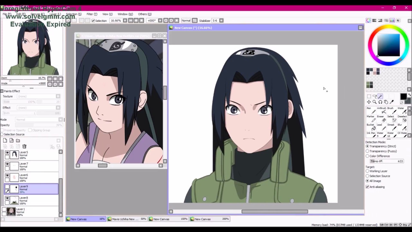Image resolution: width=412 pixels, height=232 pixels.
Task: Select the Lead pencil tool
Action: (x=381, y=127)
